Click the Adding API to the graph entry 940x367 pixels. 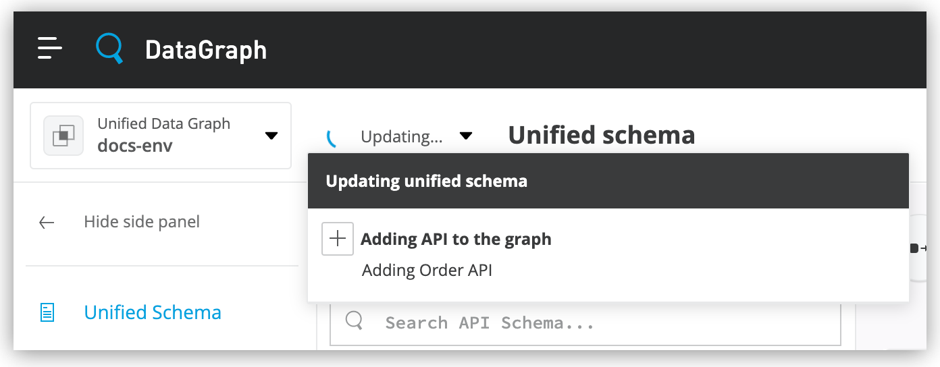point(456,239)
